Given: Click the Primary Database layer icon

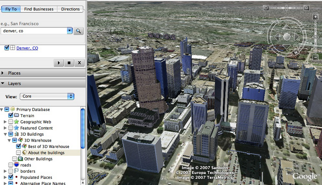Looking at the screenshot, I should coord(13,109).
